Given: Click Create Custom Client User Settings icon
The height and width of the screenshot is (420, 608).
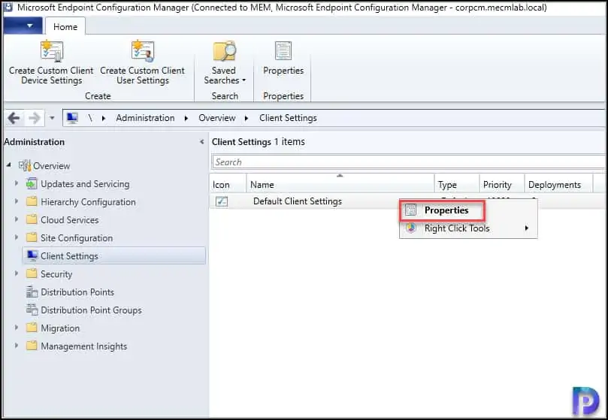Looking at the screenshot, I should click(143, 52).
